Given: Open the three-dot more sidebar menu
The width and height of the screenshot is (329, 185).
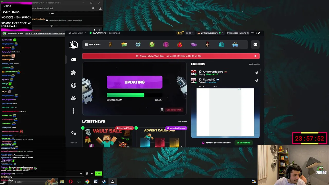Looking at the screenshot, I should pyautogui.click(x=74, y=111).
